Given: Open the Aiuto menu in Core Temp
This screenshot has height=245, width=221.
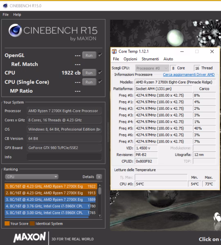Looking at the screenshot, I should point(168,59).
